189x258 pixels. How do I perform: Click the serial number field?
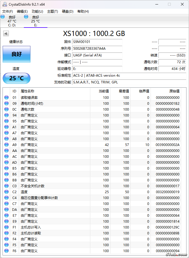point(97,49)
